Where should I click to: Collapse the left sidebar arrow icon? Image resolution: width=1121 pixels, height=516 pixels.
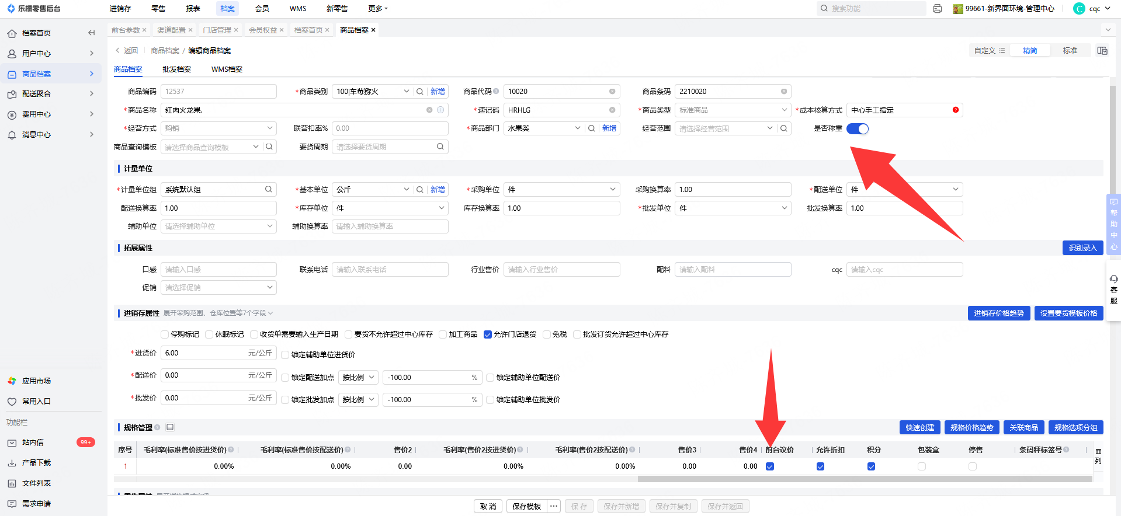coord(91,33)
